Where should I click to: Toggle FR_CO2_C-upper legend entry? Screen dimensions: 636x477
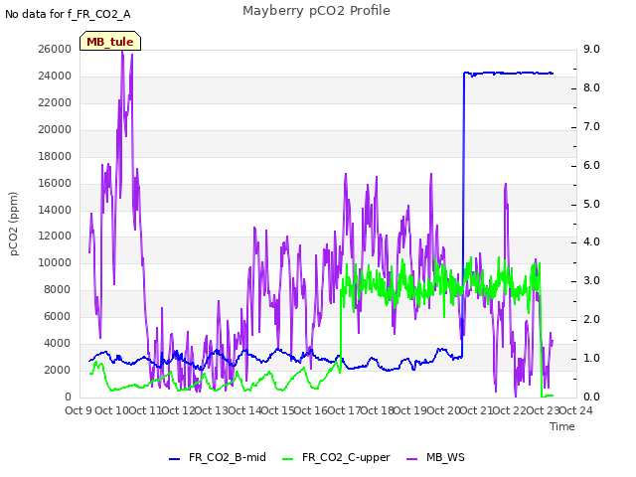[x=336, y=457]
